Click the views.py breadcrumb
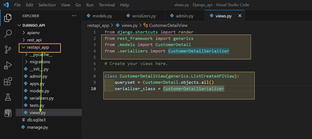312x139 pixels. [129, 25]
